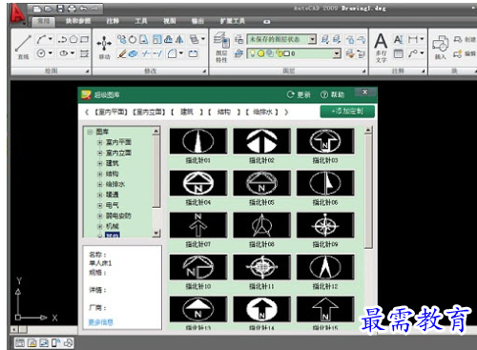Select the Copy tool in Modify panel
This screenshot has width=477, height=350.
pos(121,39)
